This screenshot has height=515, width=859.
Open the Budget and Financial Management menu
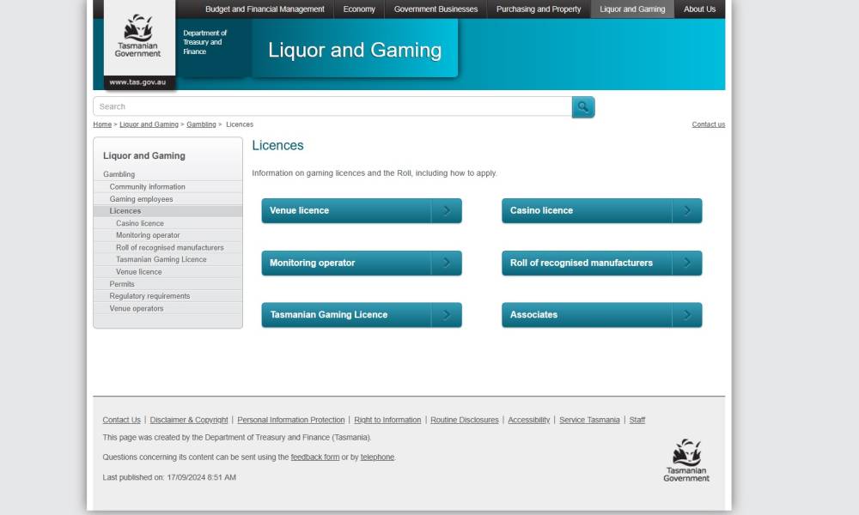tap(265, 9)
